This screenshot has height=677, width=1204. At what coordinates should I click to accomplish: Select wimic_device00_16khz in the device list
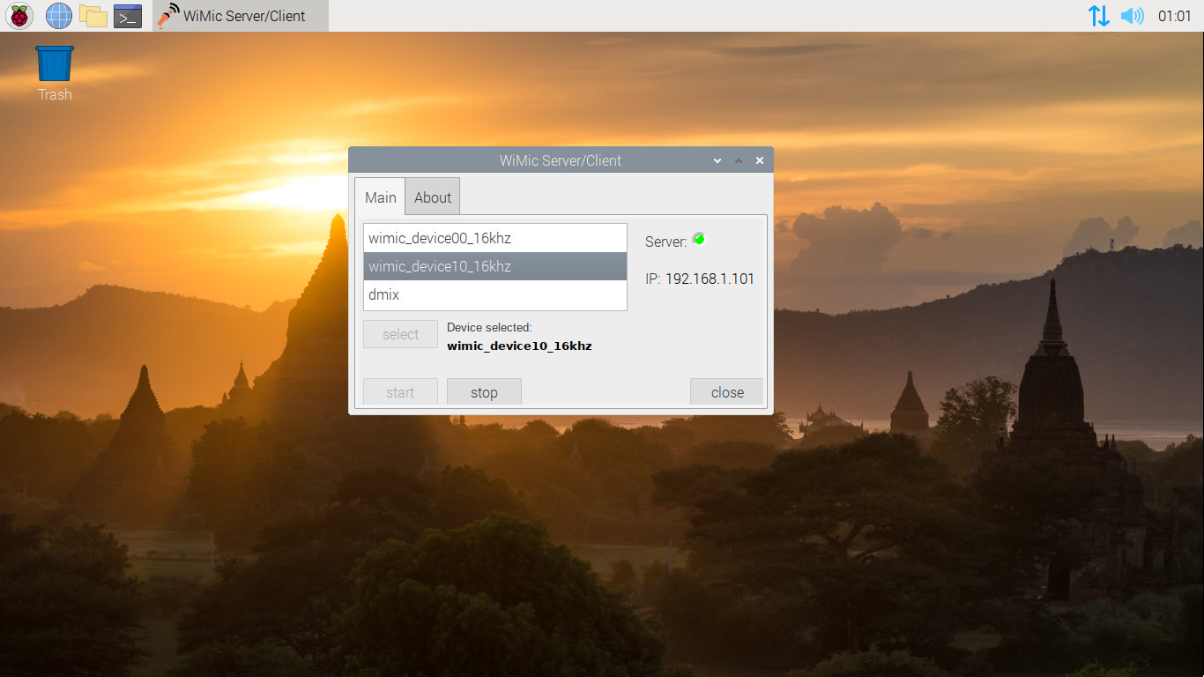tap(495, 238)
